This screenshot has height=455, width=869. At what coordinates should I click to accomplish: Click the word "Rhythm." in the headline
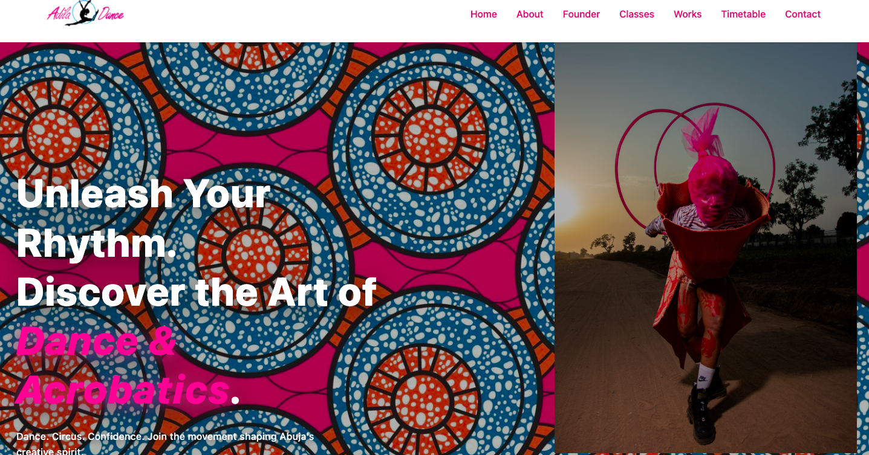coord(97,243)
